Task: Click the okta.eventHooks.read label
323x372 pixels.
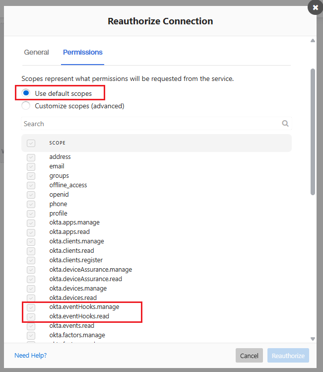Action: pyautogui.click(x=79, y=316)
